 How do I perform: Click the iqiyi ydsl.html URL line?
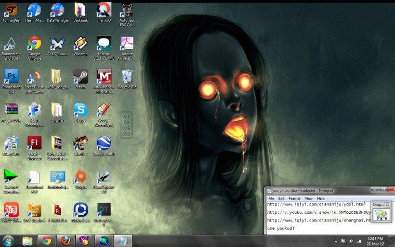pos(317,204)
